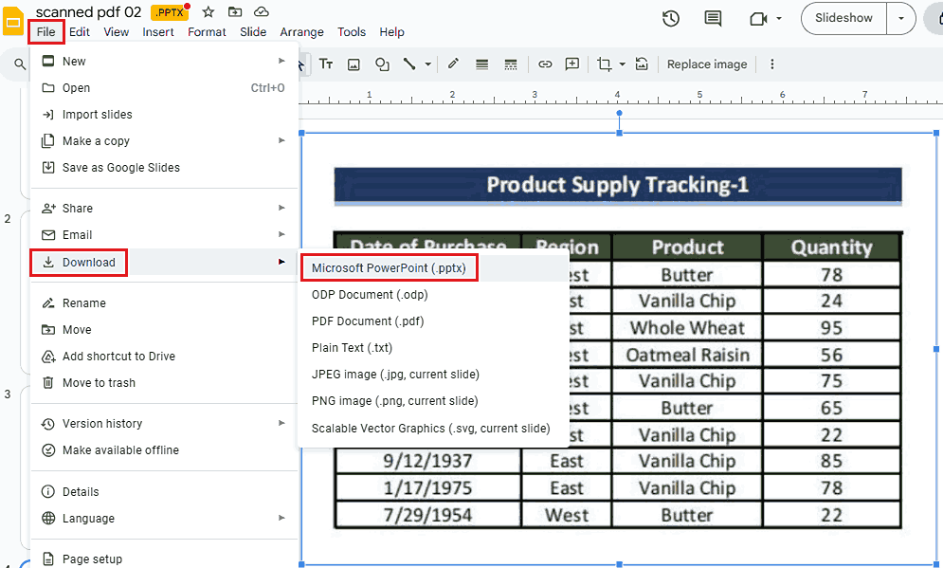The width and height of the screenshot is (943, 568).
Task: Open the Arrange menu
Action: point(302,32)
